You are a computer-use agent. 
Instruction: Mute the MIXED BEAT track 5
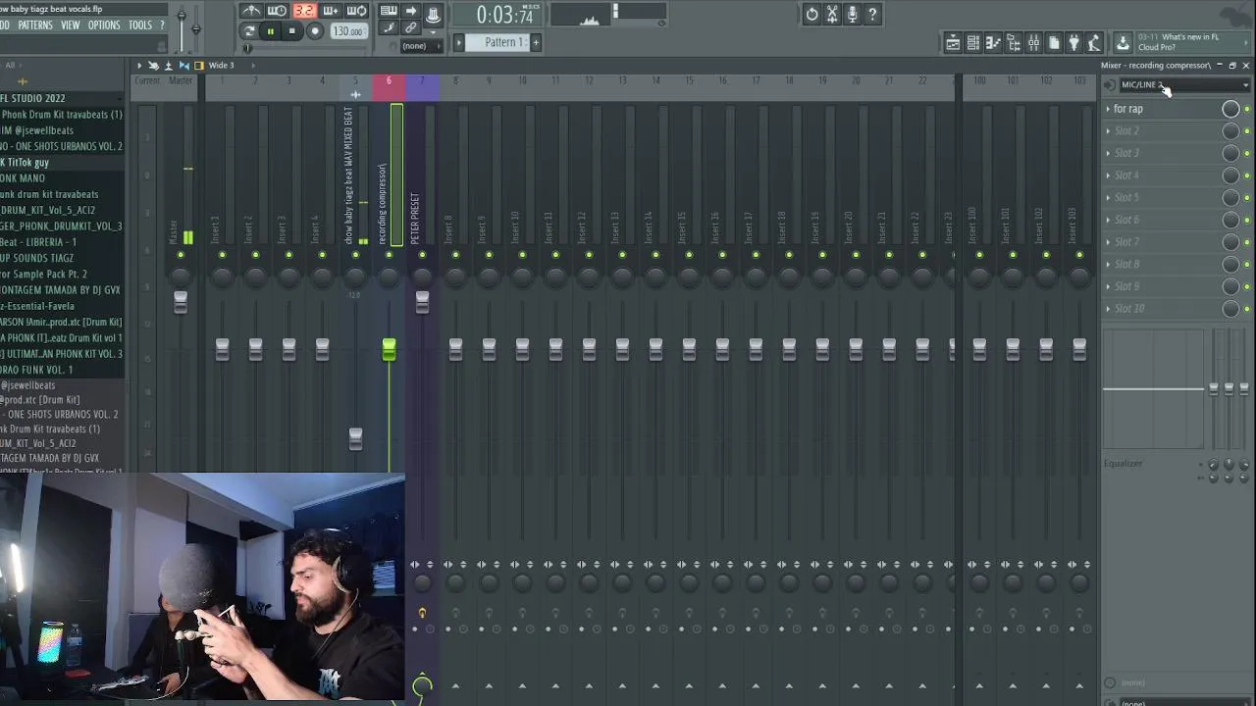coord(355,256)
